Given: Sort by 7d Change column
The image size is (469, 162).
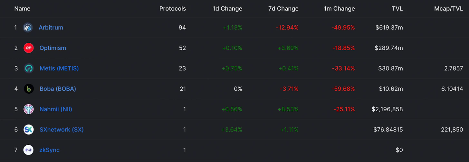Looking at the screenshot, I should [x=283, y=9].
